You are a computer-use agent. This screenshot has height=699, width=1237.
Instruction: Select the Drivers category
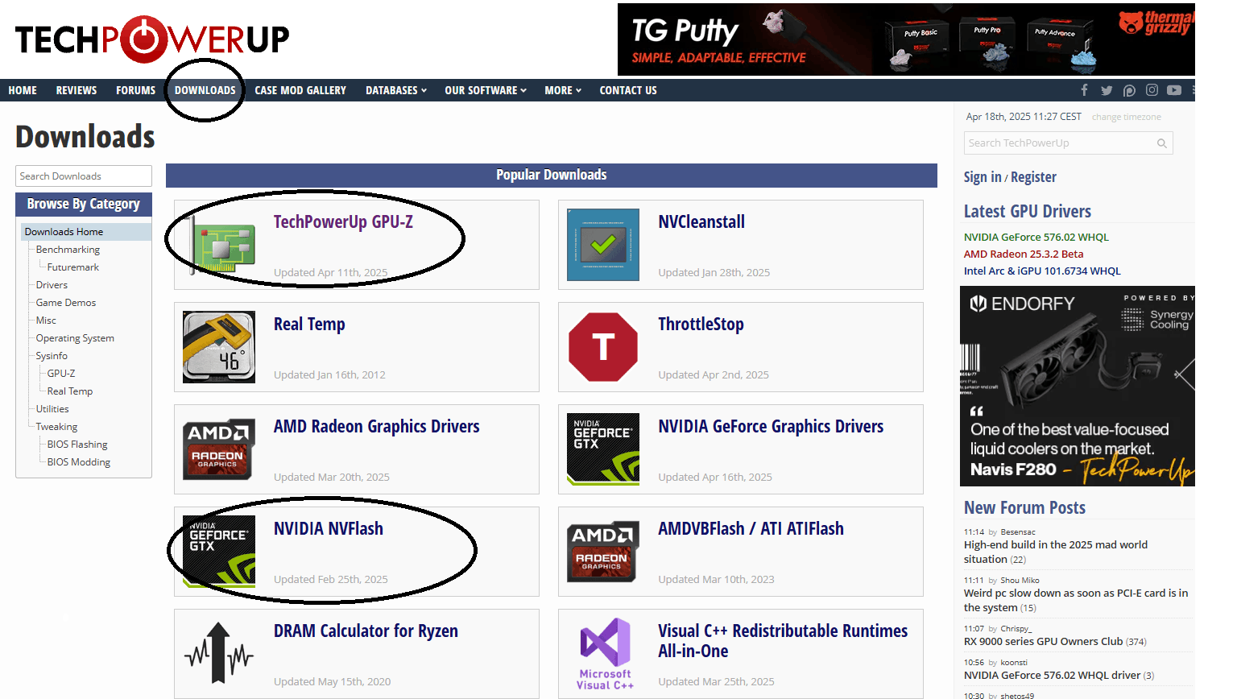[x=52, y=285]
